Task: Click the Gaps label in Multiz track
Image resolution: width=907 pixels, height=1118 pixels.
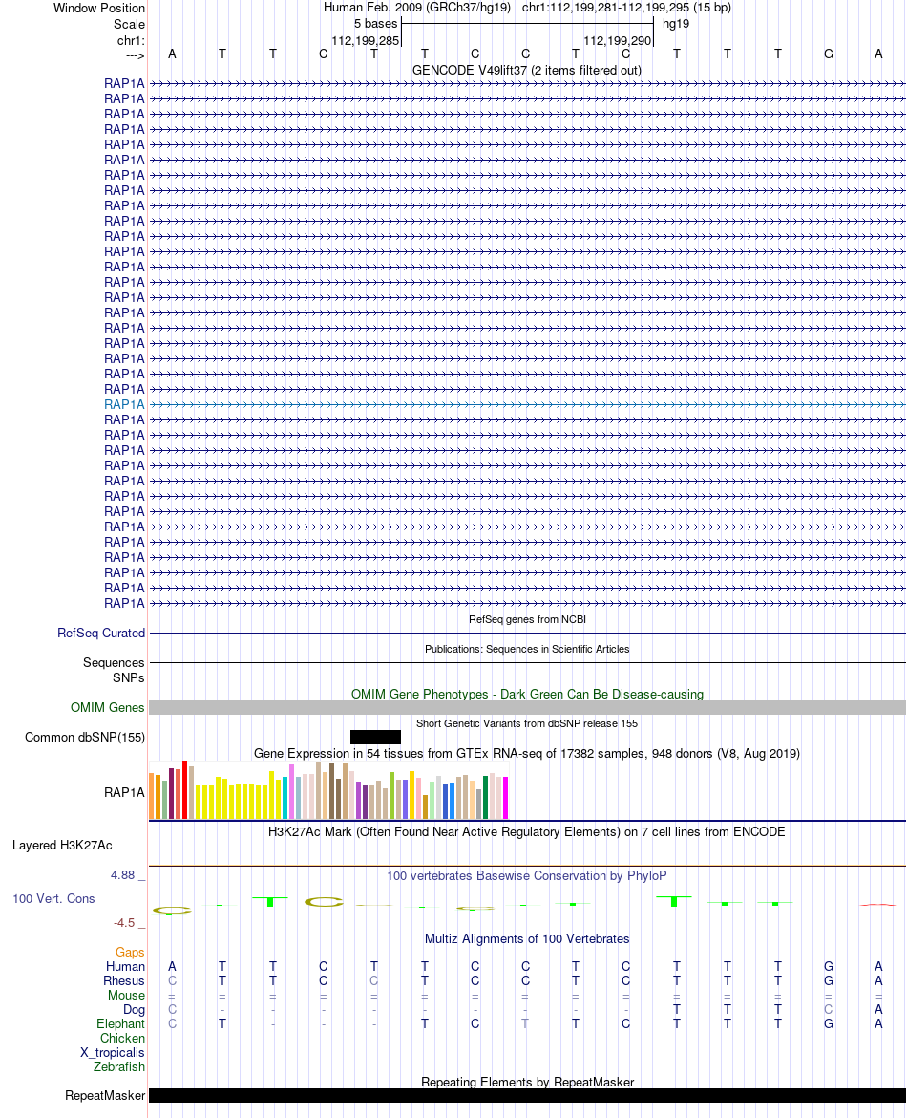Action: [130, 953]
